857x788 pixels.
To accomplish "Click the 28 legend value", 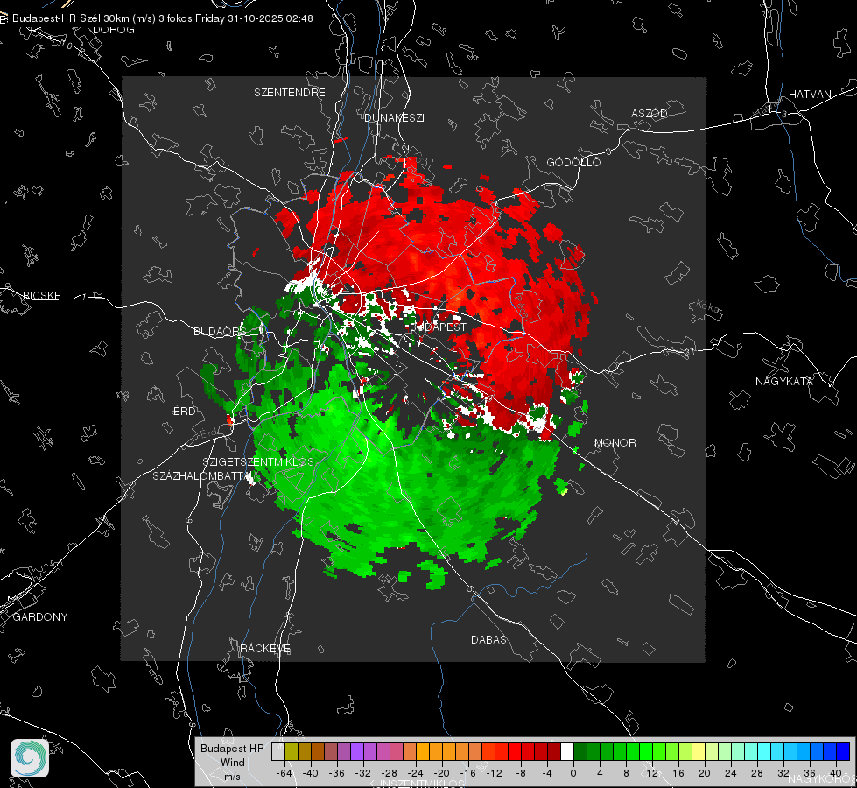I will (x=757, y=773).
